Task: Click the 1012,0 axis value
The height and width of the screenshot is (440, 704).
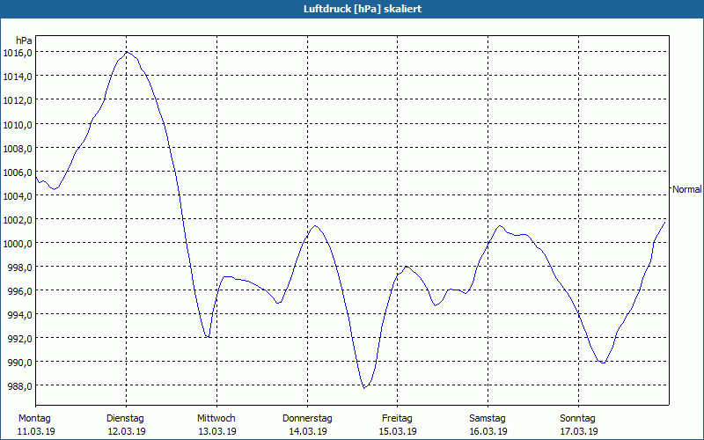Action: tap(18, 100)
